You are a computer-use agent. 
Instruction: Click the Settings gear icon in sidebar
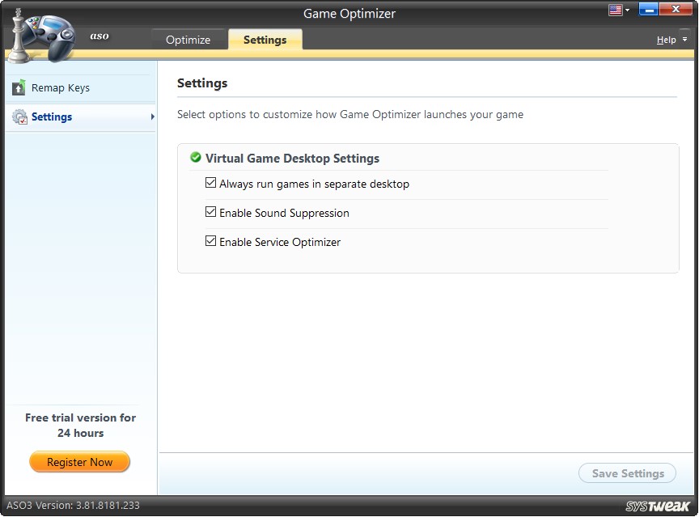[18, 117]
